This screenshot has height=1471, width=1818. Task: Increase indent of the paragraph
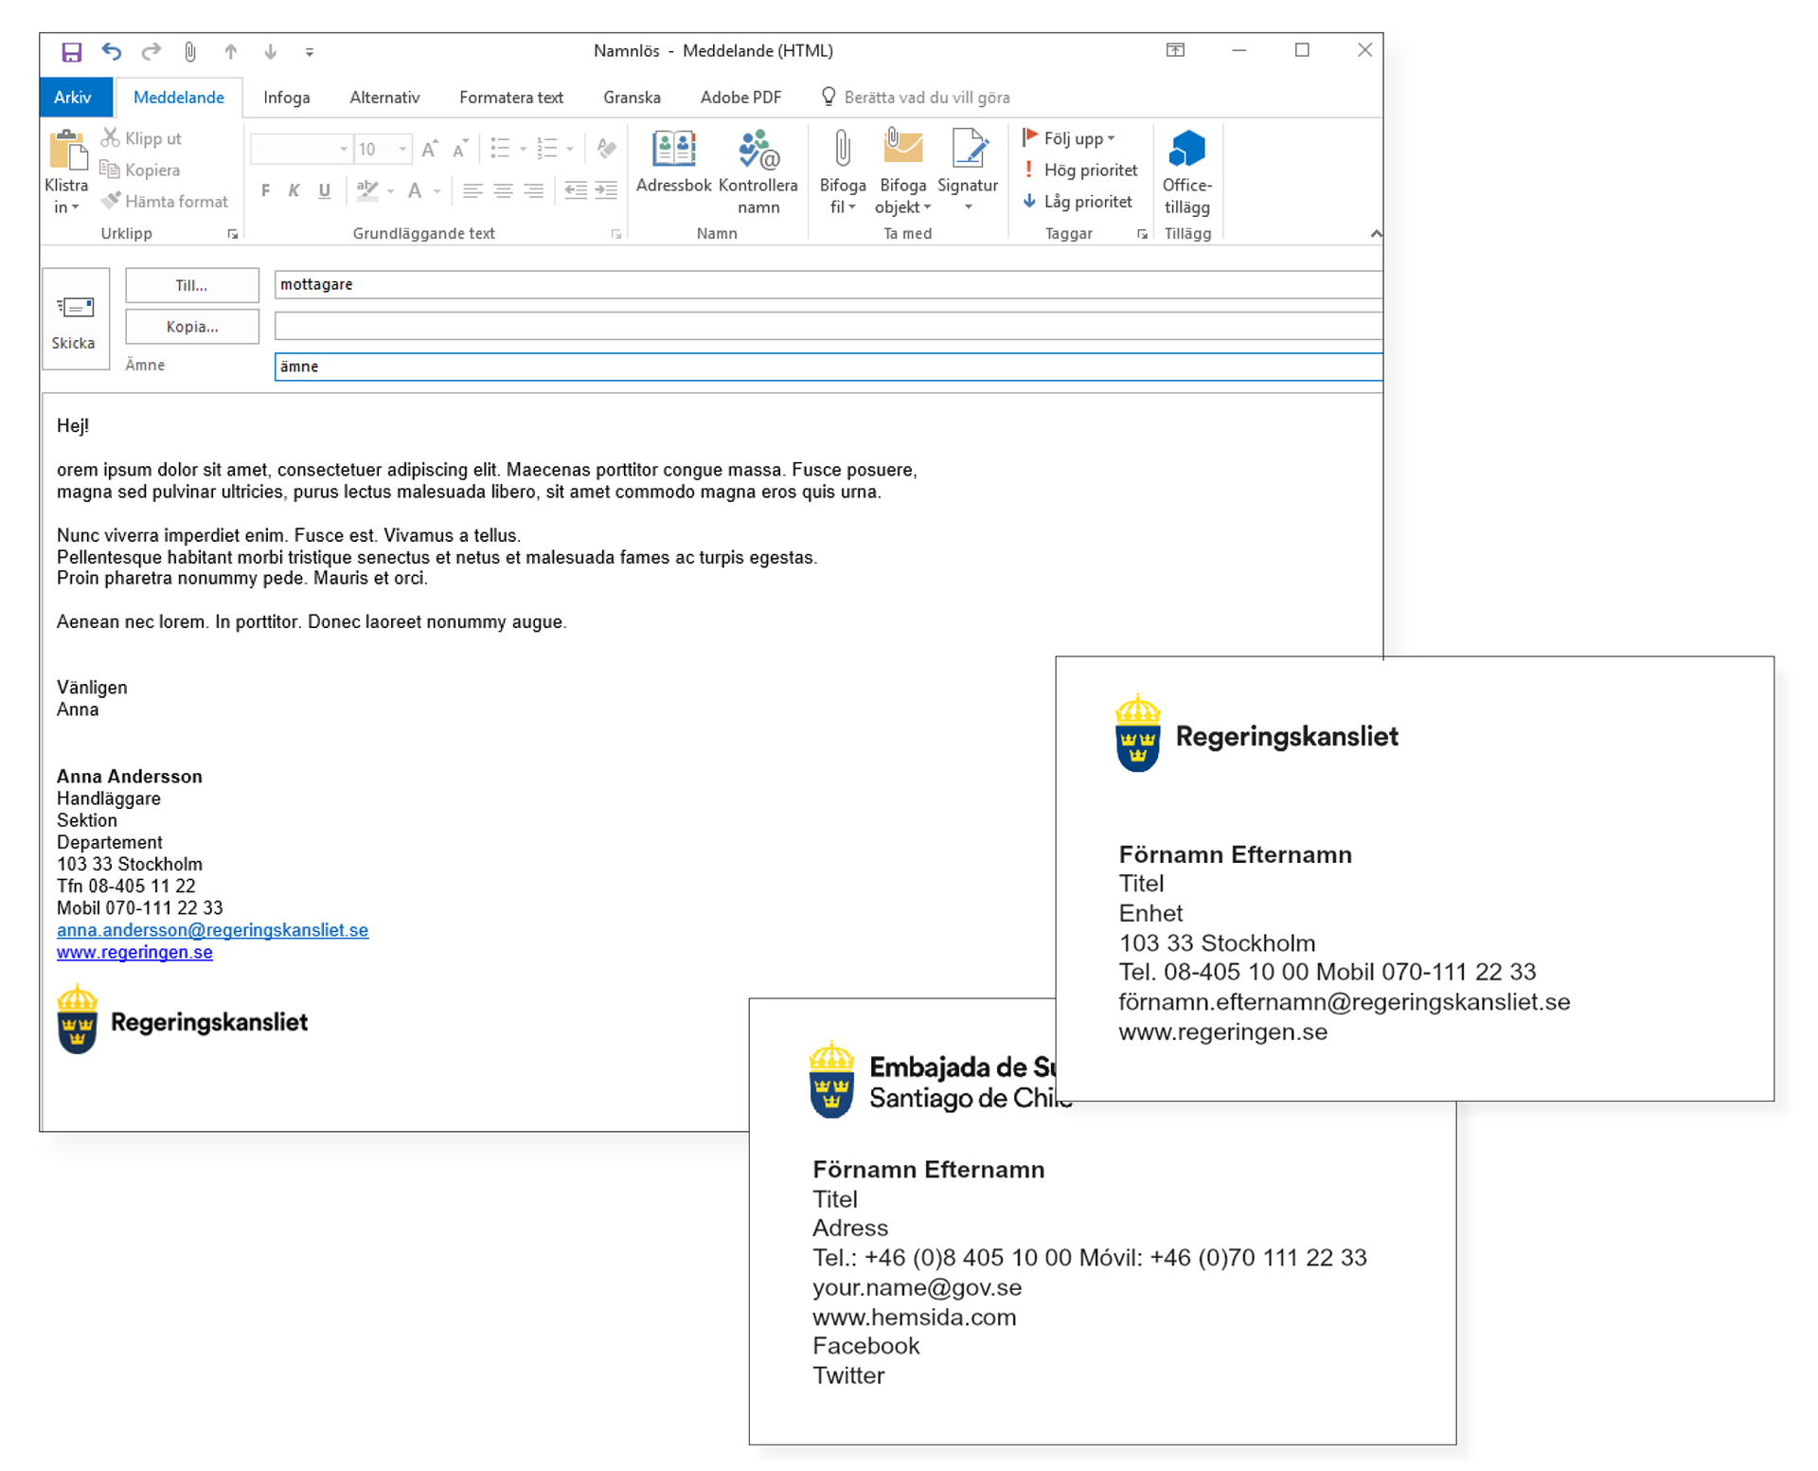pyautogui.click(x=606, y=191)
